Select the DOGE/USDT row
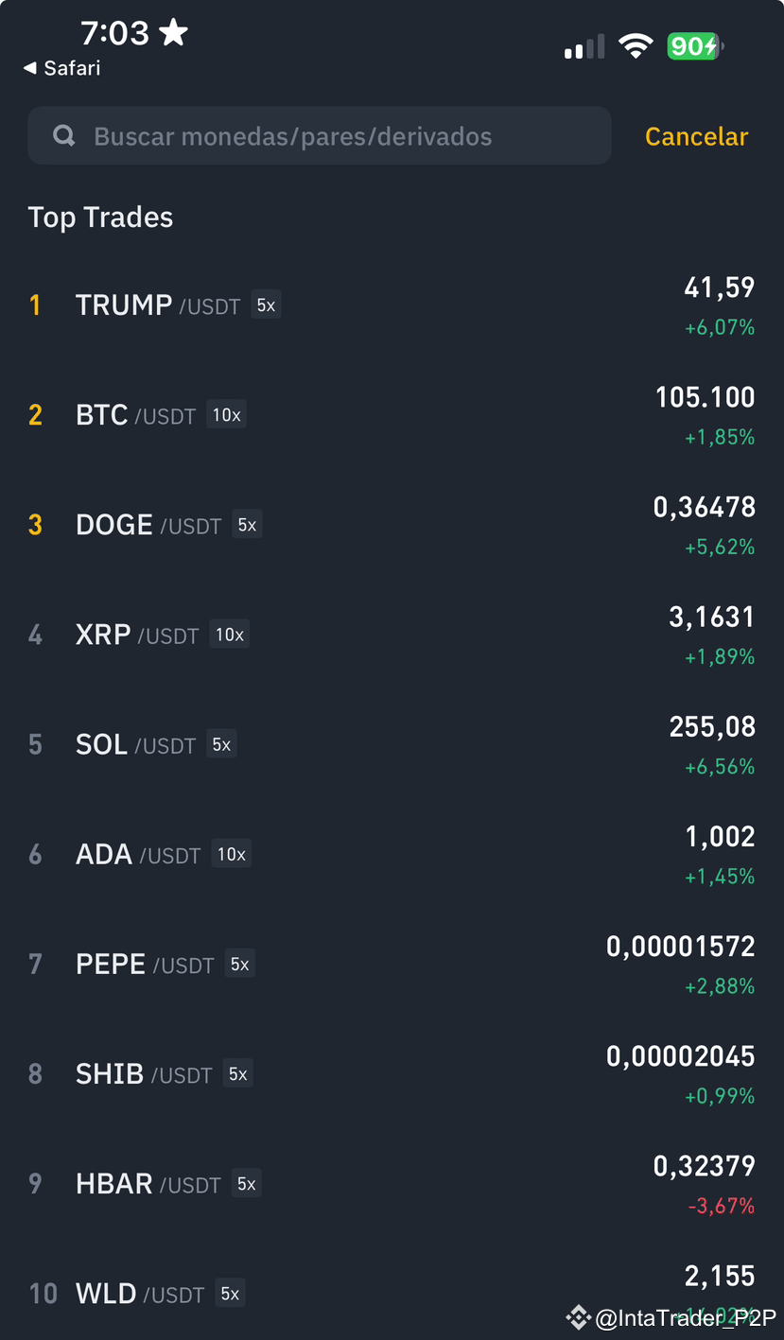This screenshot has height=1340, width=784. coord(392,525)
